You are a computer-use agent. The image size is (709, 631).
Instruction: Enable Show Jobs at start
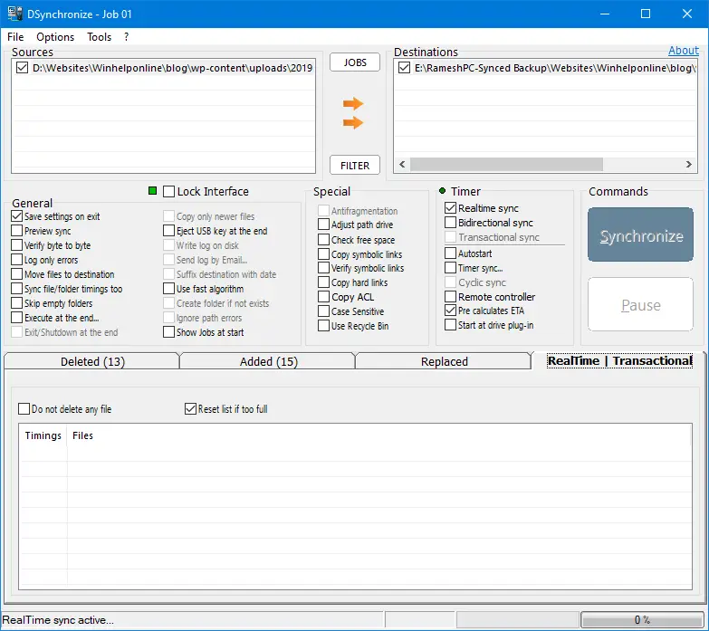point(168,331)
